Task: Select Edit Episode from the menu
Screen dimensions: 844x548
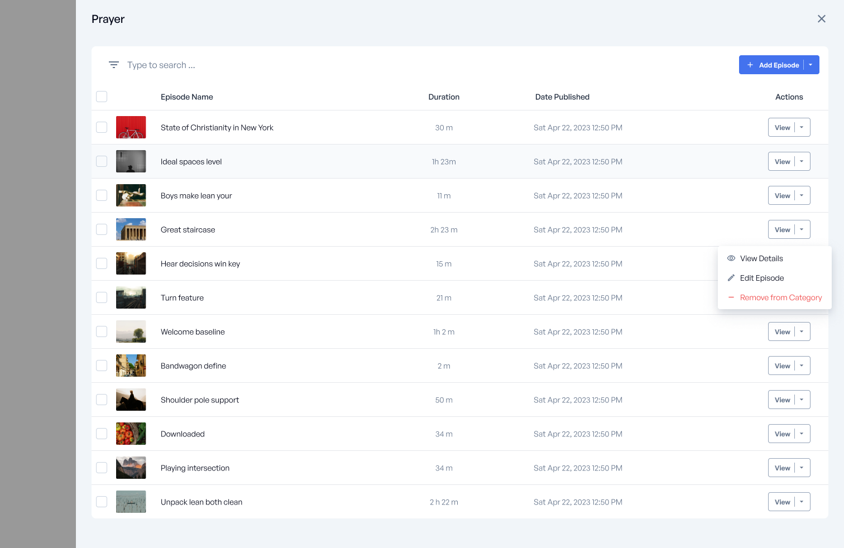Action: pyautogui.click(x=761, y=278)
